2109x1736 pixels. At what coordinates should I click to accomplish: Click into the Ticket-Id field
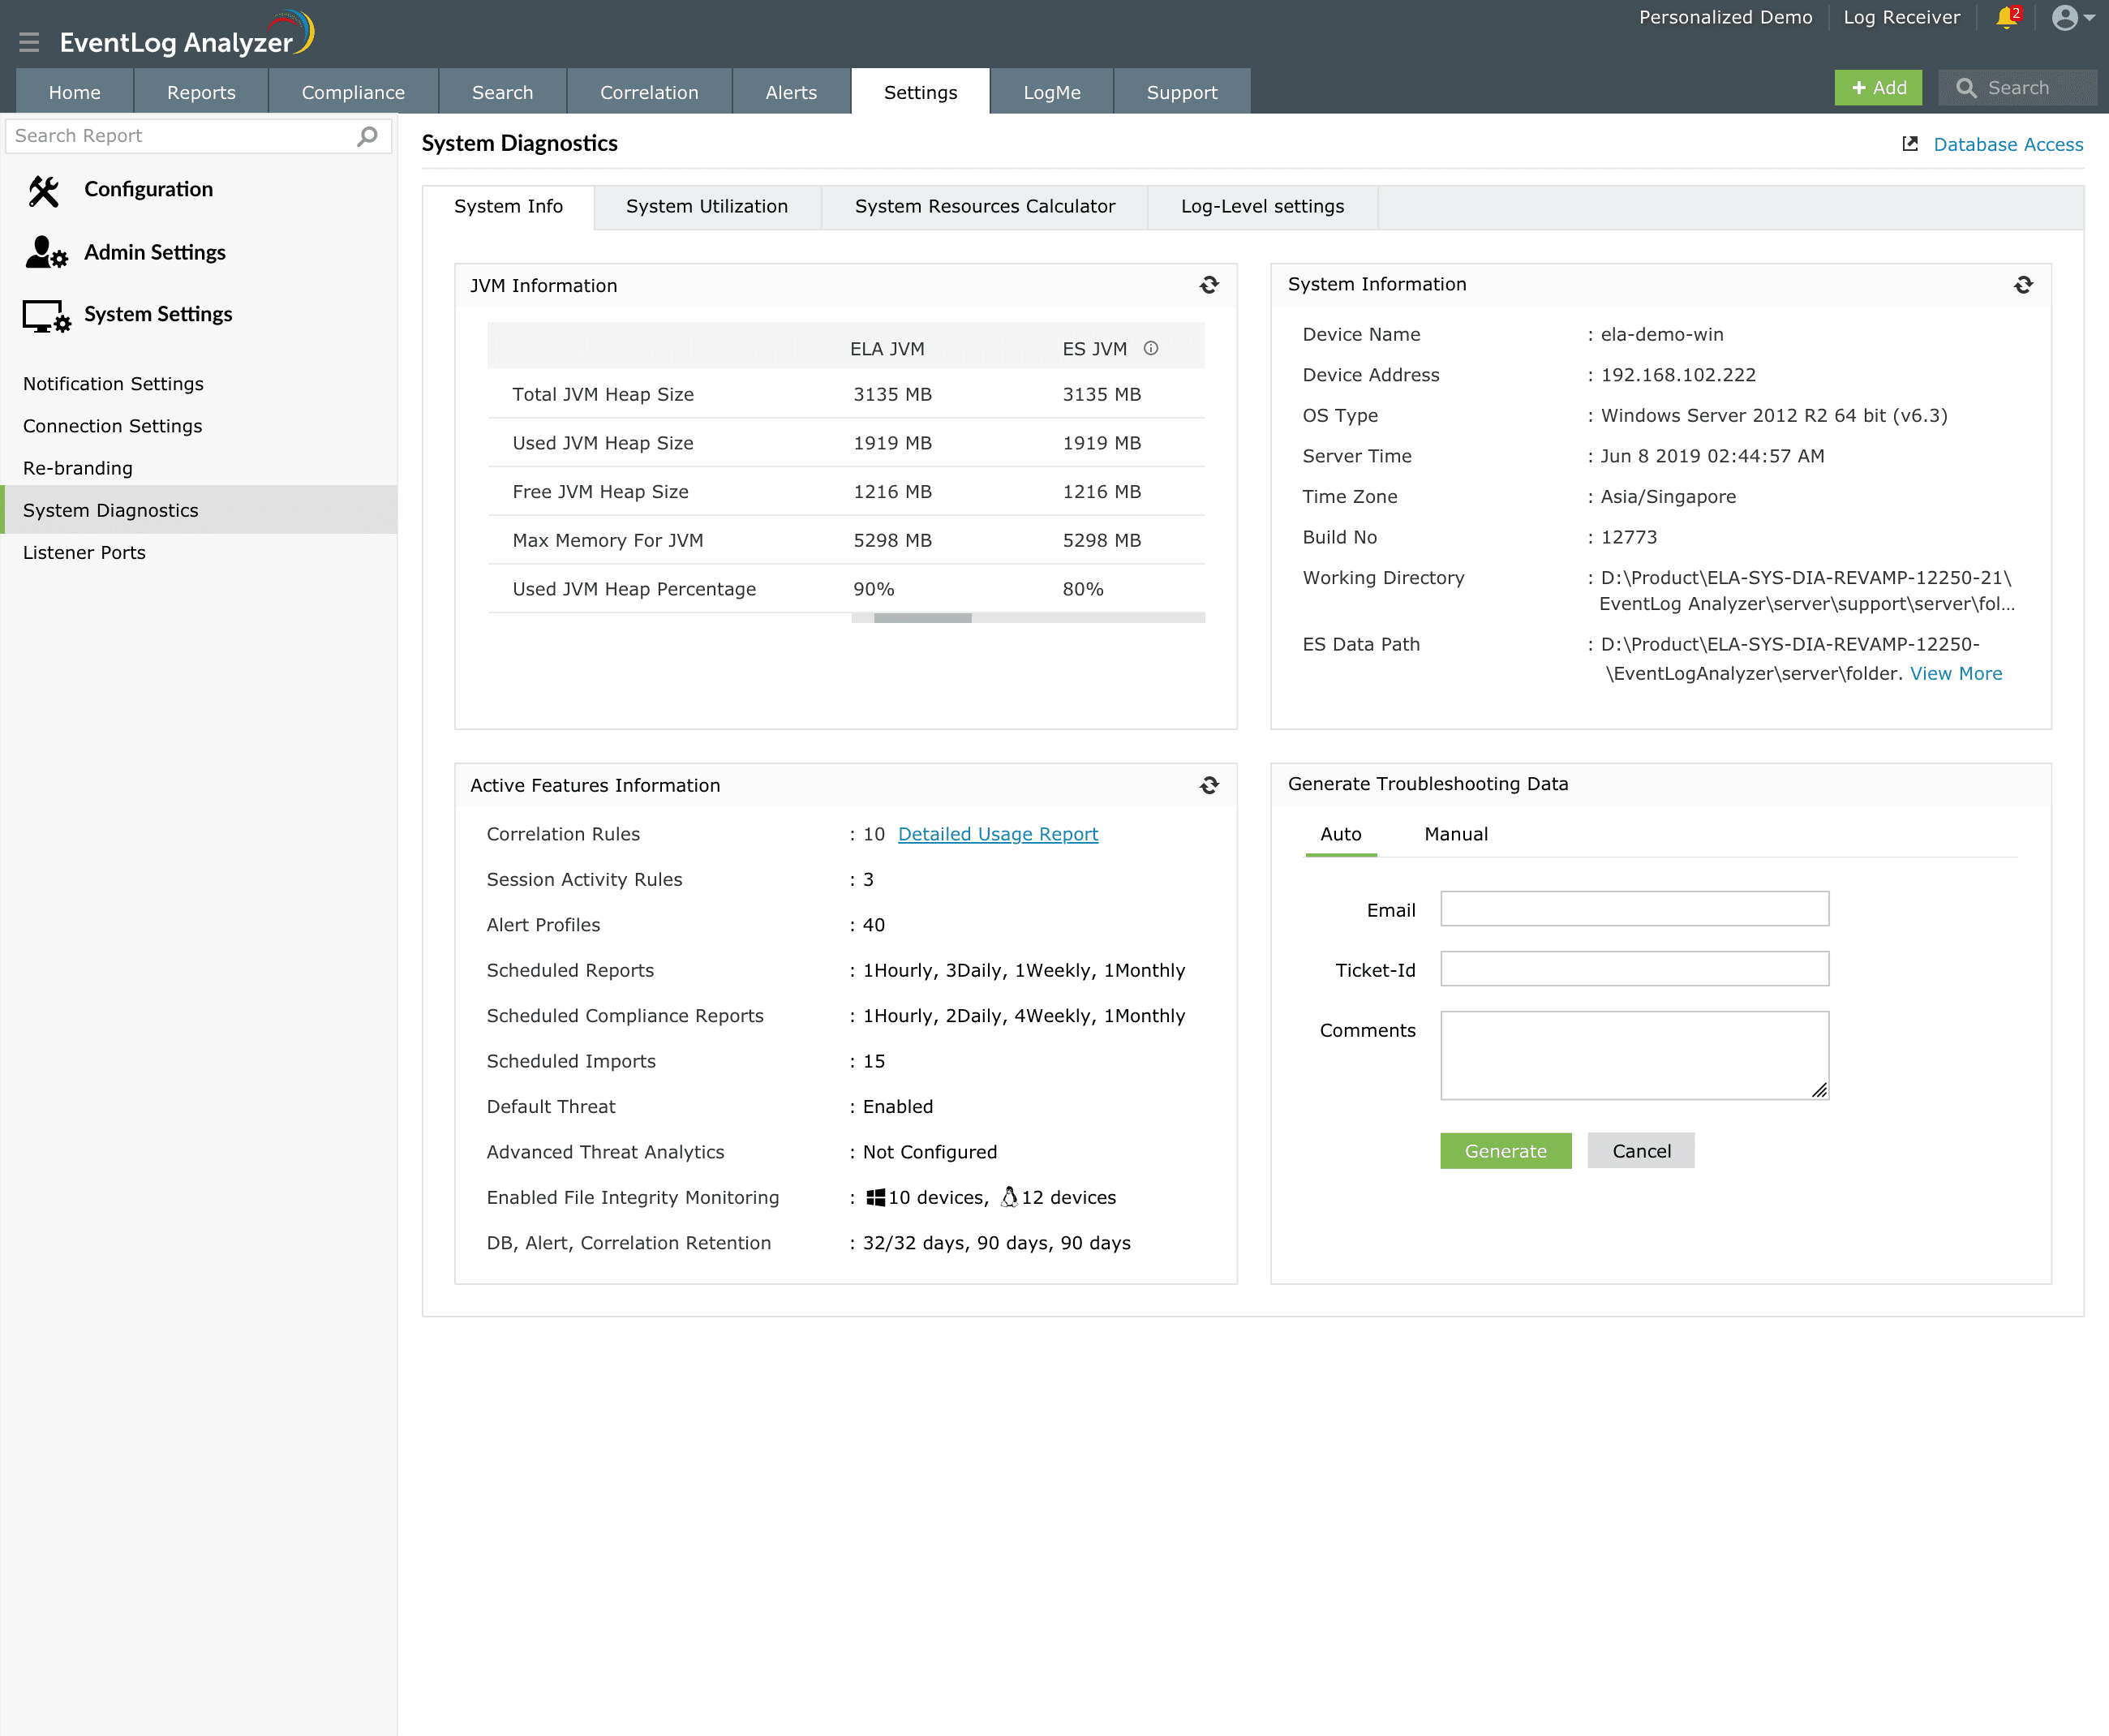pyautogui.click(x=1634, y=969)
